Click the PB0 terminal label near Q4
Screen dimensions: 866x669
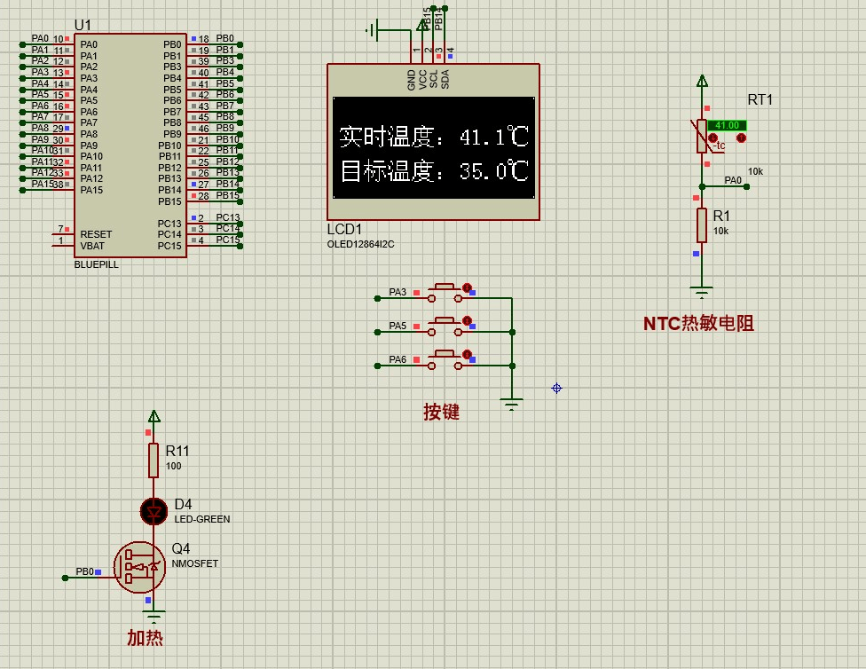click(x=85, y=572)
